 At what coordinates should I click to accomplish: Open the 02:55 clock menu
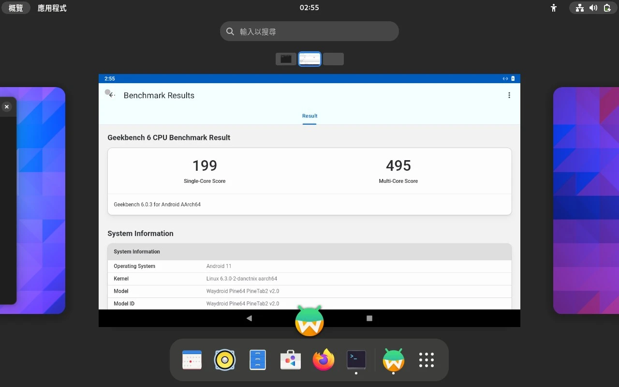click(309, 8)
